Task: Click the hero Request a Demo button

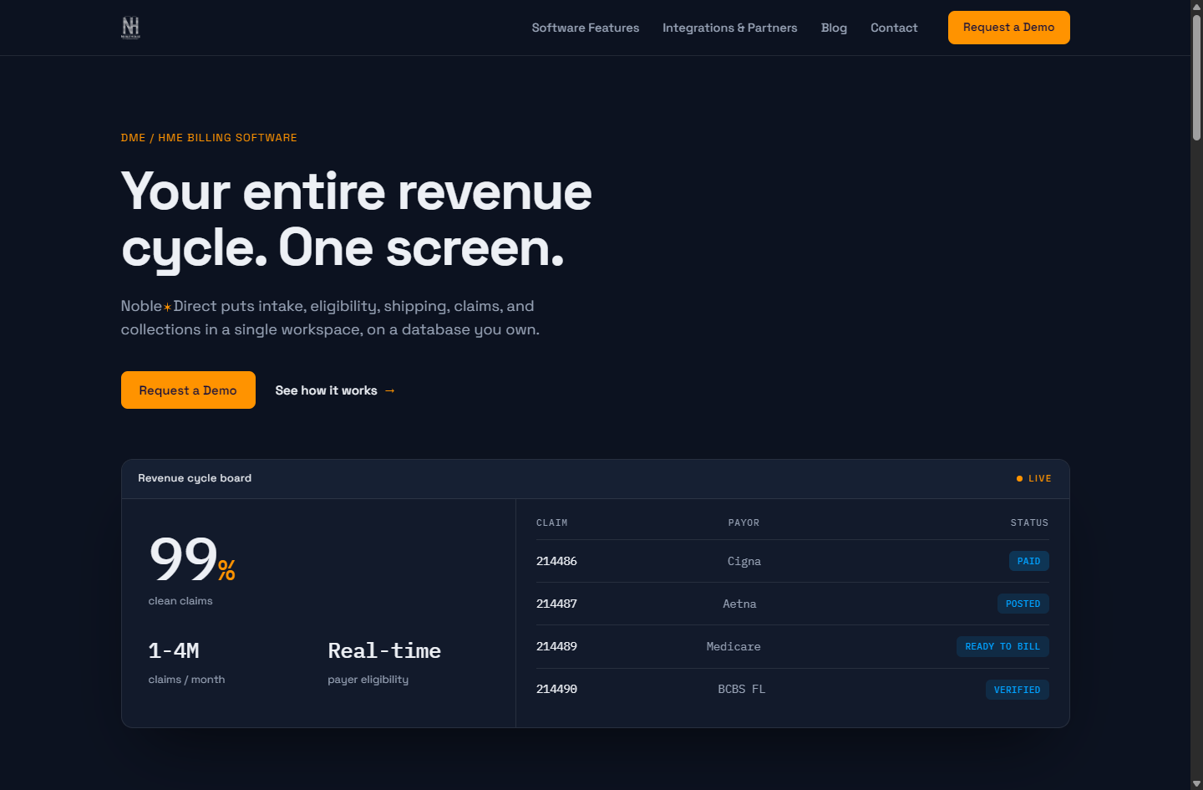Action: [x=188, y=390]
